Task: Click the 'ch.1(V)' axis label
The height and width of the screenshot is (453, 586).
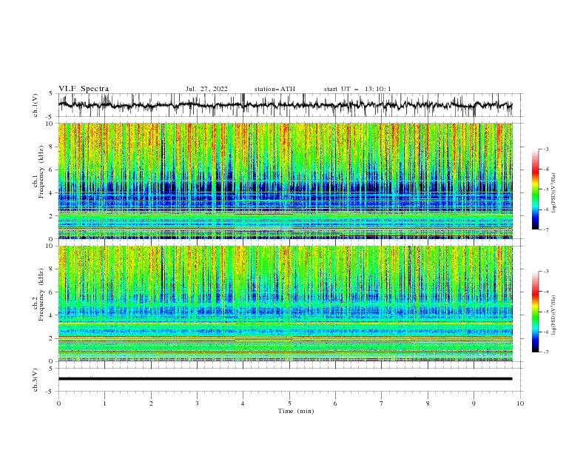Action: 36,105
